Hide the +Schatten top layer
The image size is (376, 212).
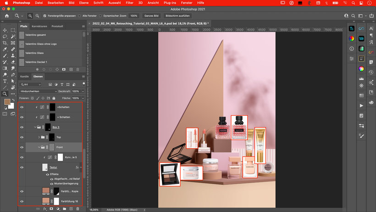[22, 107]
